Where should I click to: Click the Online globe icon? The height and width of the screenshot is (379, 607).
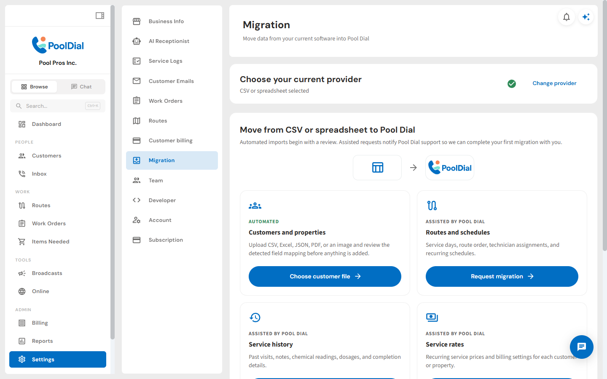[22, 291]
